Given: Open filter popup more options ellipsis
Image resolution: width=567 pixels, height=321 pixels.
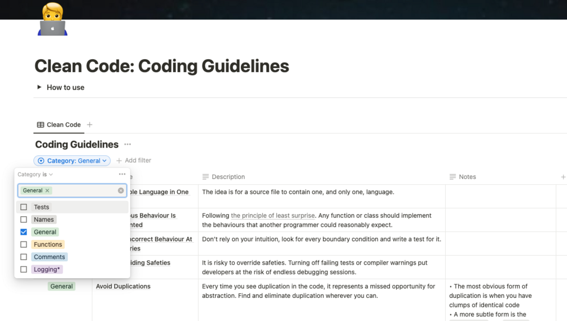Looking at the screenshot, I should (x=122, y=175).
